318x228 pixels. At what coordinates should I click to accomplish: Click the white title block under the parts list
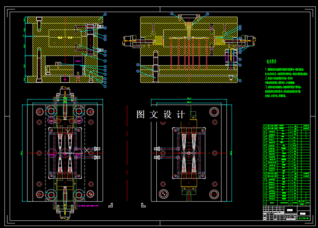[x=286, y=213]
